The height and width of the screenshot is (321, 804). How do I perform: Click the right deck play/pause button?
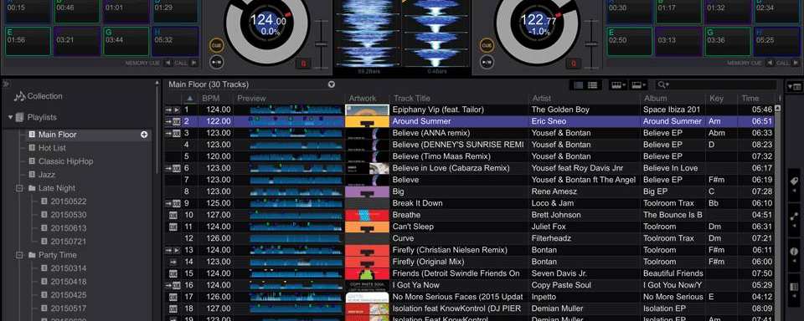click(487, 63)
